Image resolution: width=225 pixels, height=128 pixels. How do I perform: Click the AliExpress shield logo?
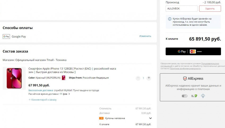pos(185,79)
